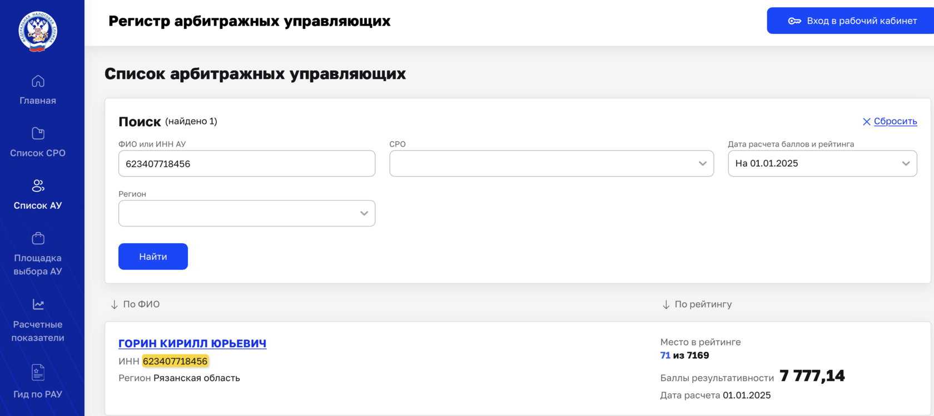This screenshot has width=934, height=416.
Task: Sort results by ФИО
Action: pyautogui.click(x=136, y=304)
